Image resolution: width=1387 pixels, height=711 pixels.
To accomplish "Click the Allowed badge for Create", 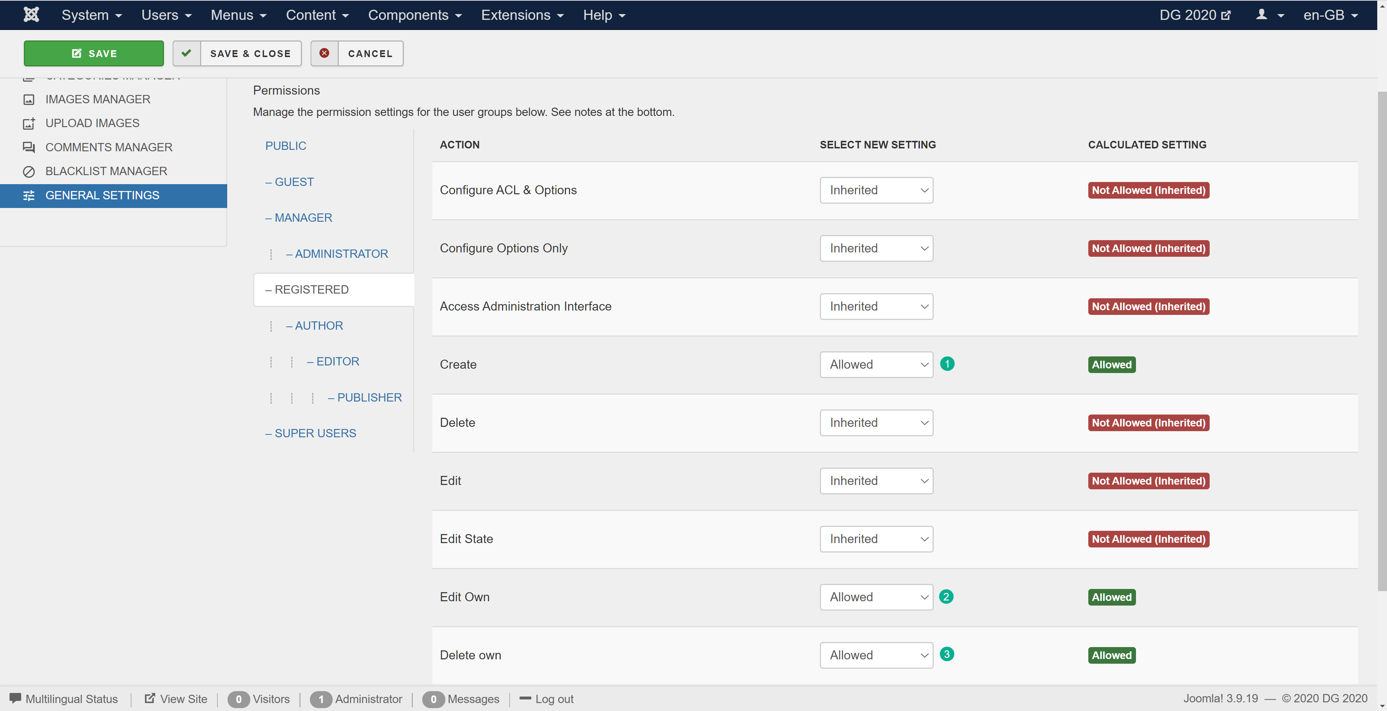I will (1112, 364).
